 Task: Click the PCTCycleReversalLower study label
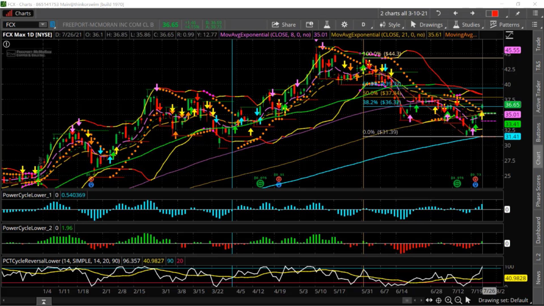tap(61, 261)
